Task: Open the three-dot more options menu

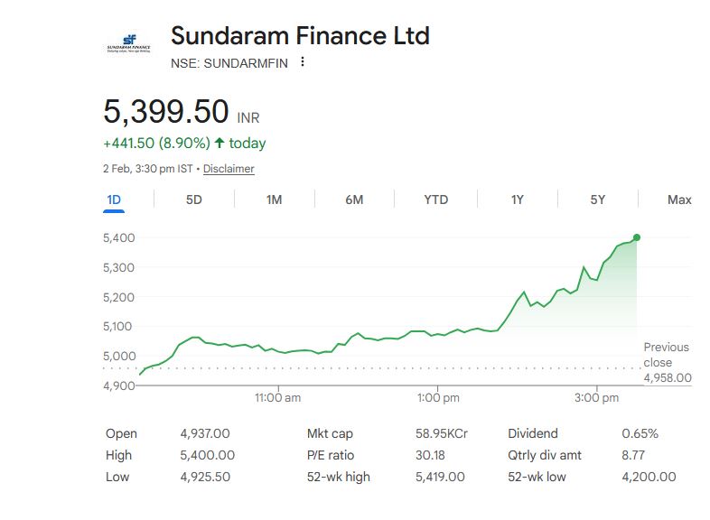Action: (303, 62)
